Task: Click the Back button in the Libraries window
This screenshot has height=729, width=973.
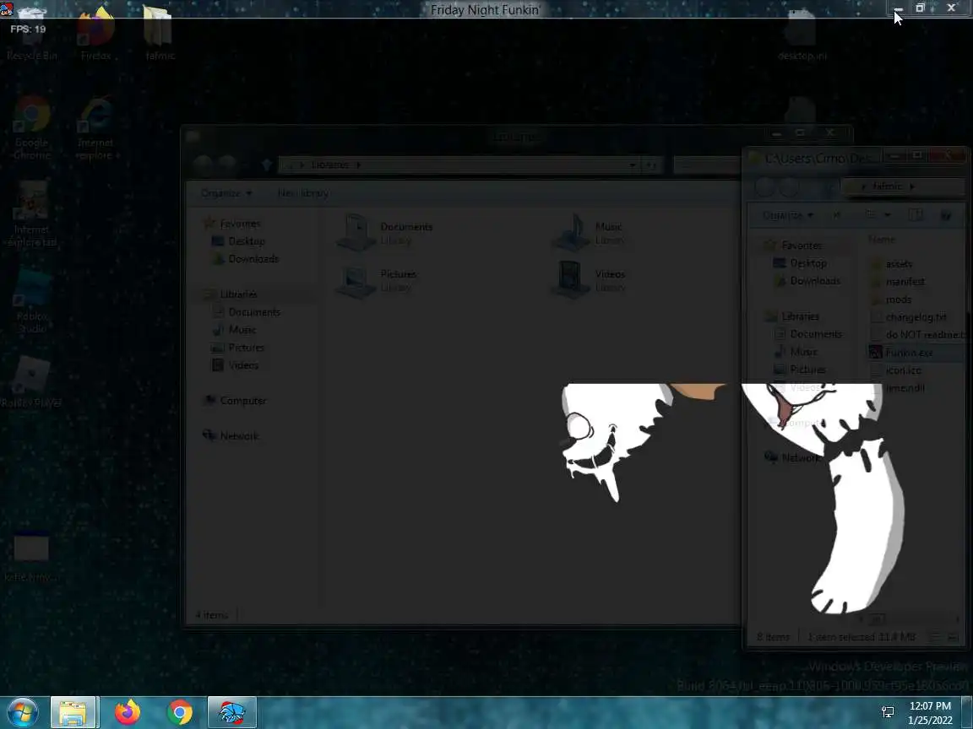Action: pos(203,165)
